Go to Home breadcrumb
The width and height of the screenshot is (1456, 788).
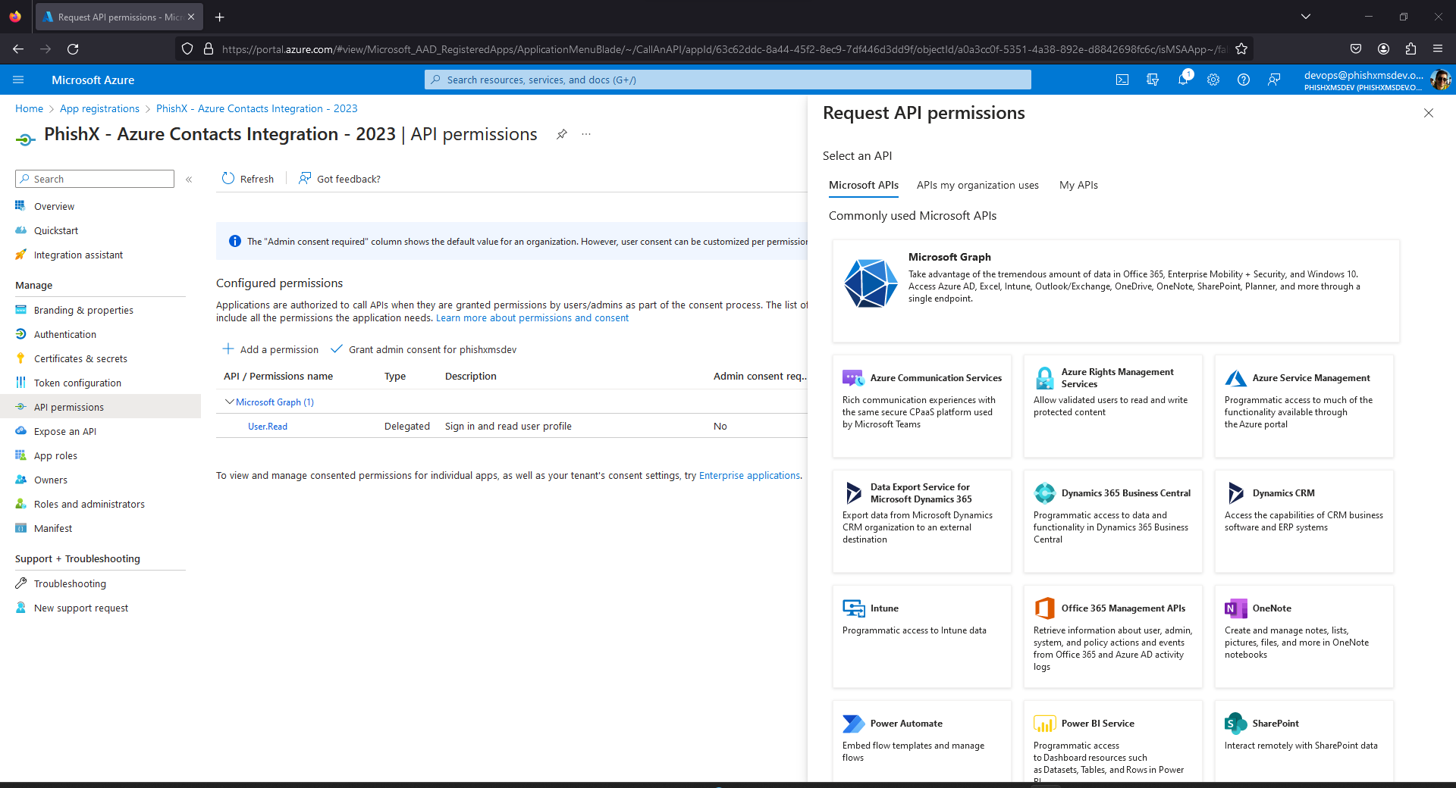tap(29, 108)
